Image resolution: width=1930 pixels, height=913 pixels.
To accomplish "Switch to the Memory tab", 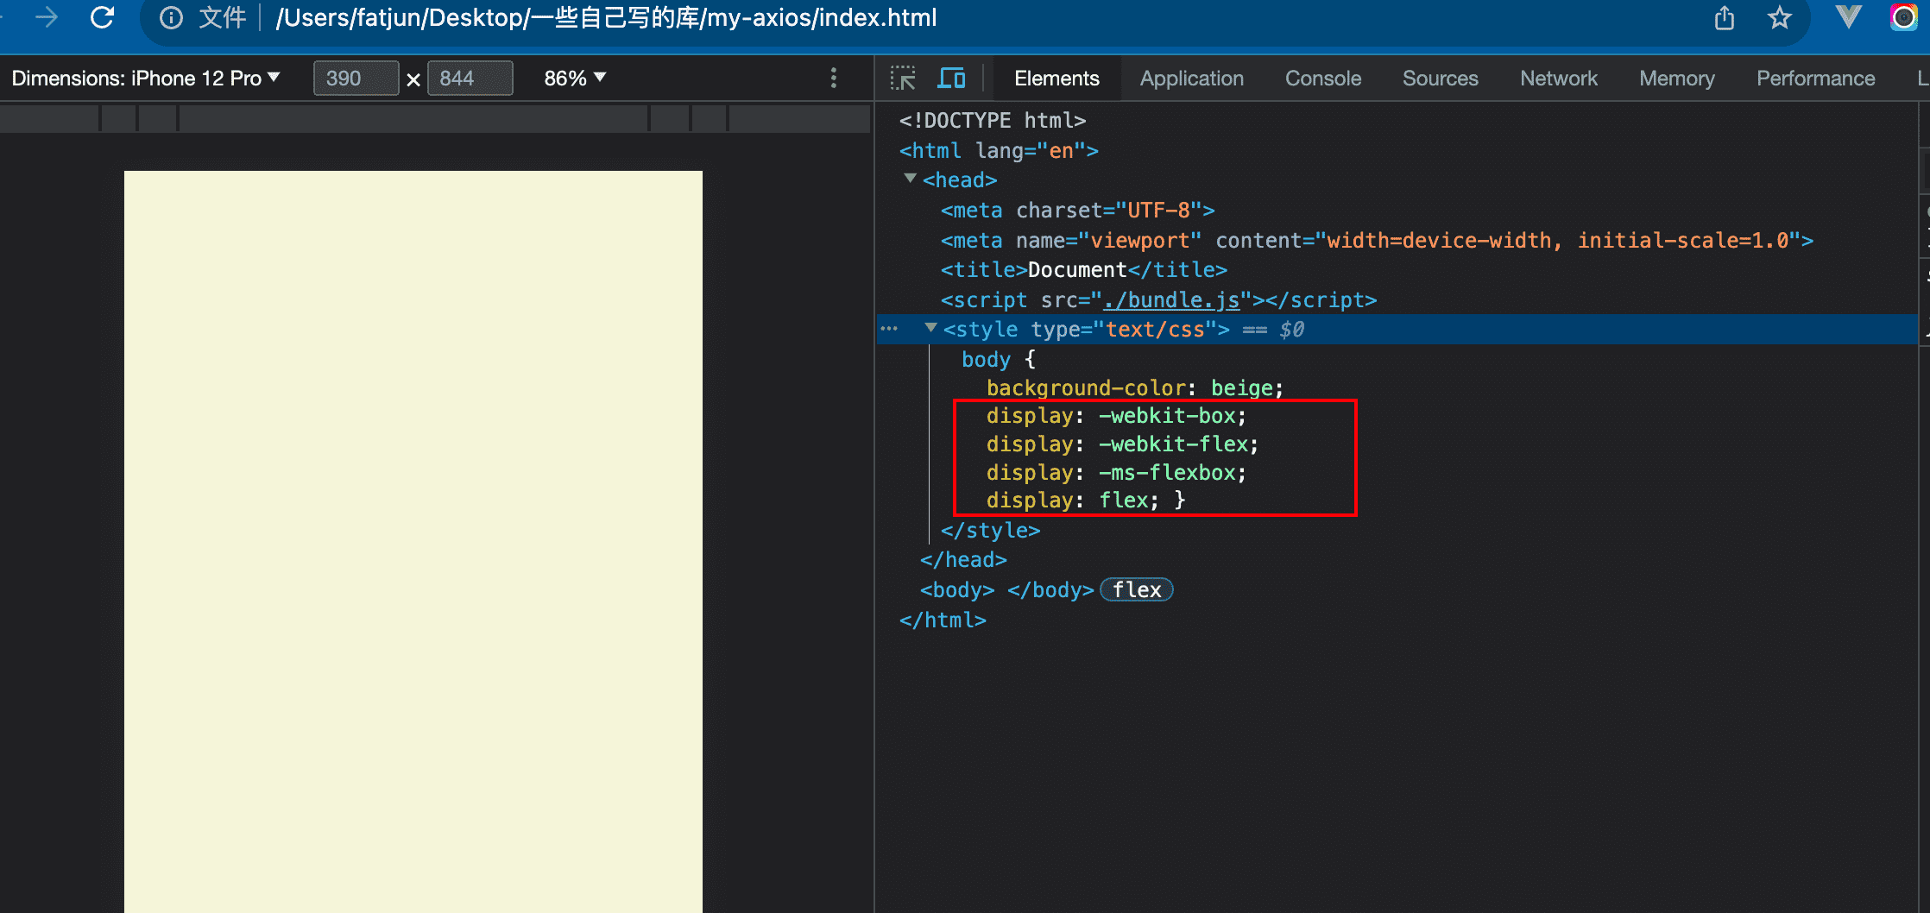I will pyautogui.click(x=1676, y=79).
